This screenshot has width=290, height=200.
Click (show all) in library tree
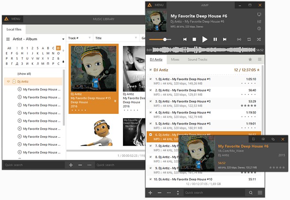pos(24,74)
